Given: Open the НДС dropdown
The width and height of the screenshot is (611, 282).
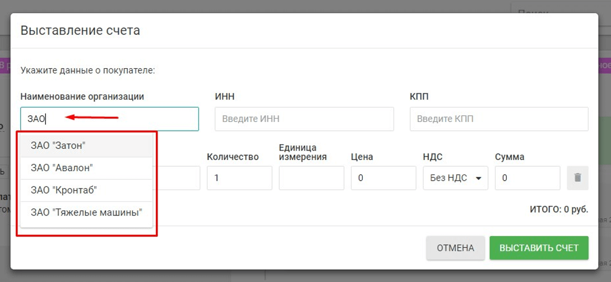Looking at the screenshot, I should click(x=455, y=178).
